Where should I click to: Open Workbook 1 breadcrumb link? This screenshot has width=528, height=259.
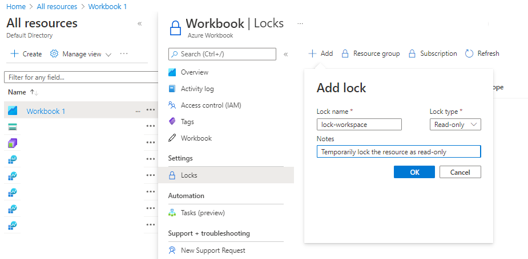107,6
